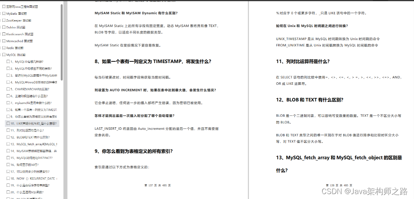The width and height of the screenshot is (414, 199).
Task: Click the line starting with UNIX_TIMESTAMP
Action: 328,39
